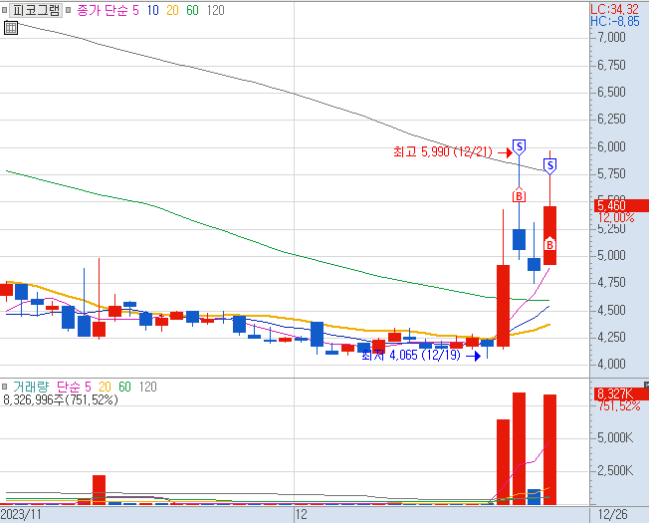Select the November red volume spike bar
Viewport: 649px width, 523px height.
pyautogui.click(x=99, y=490)
